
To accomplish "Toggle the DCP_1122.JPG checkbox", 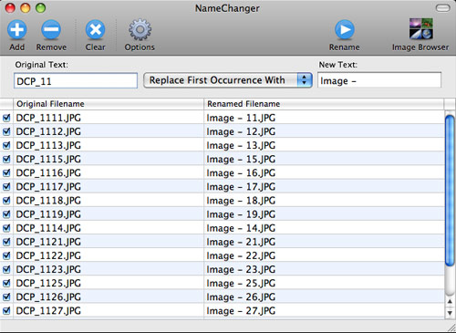I will click(6, 255).
